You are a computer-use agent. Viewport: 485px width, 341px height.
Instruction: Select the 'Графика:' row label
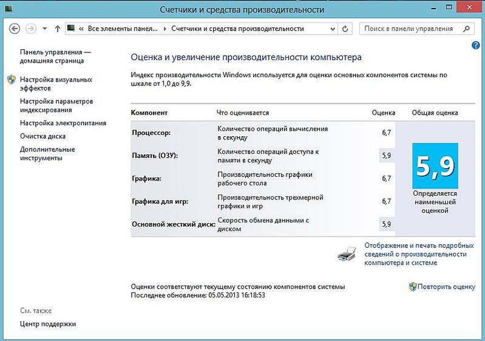(x=147, y=179)
